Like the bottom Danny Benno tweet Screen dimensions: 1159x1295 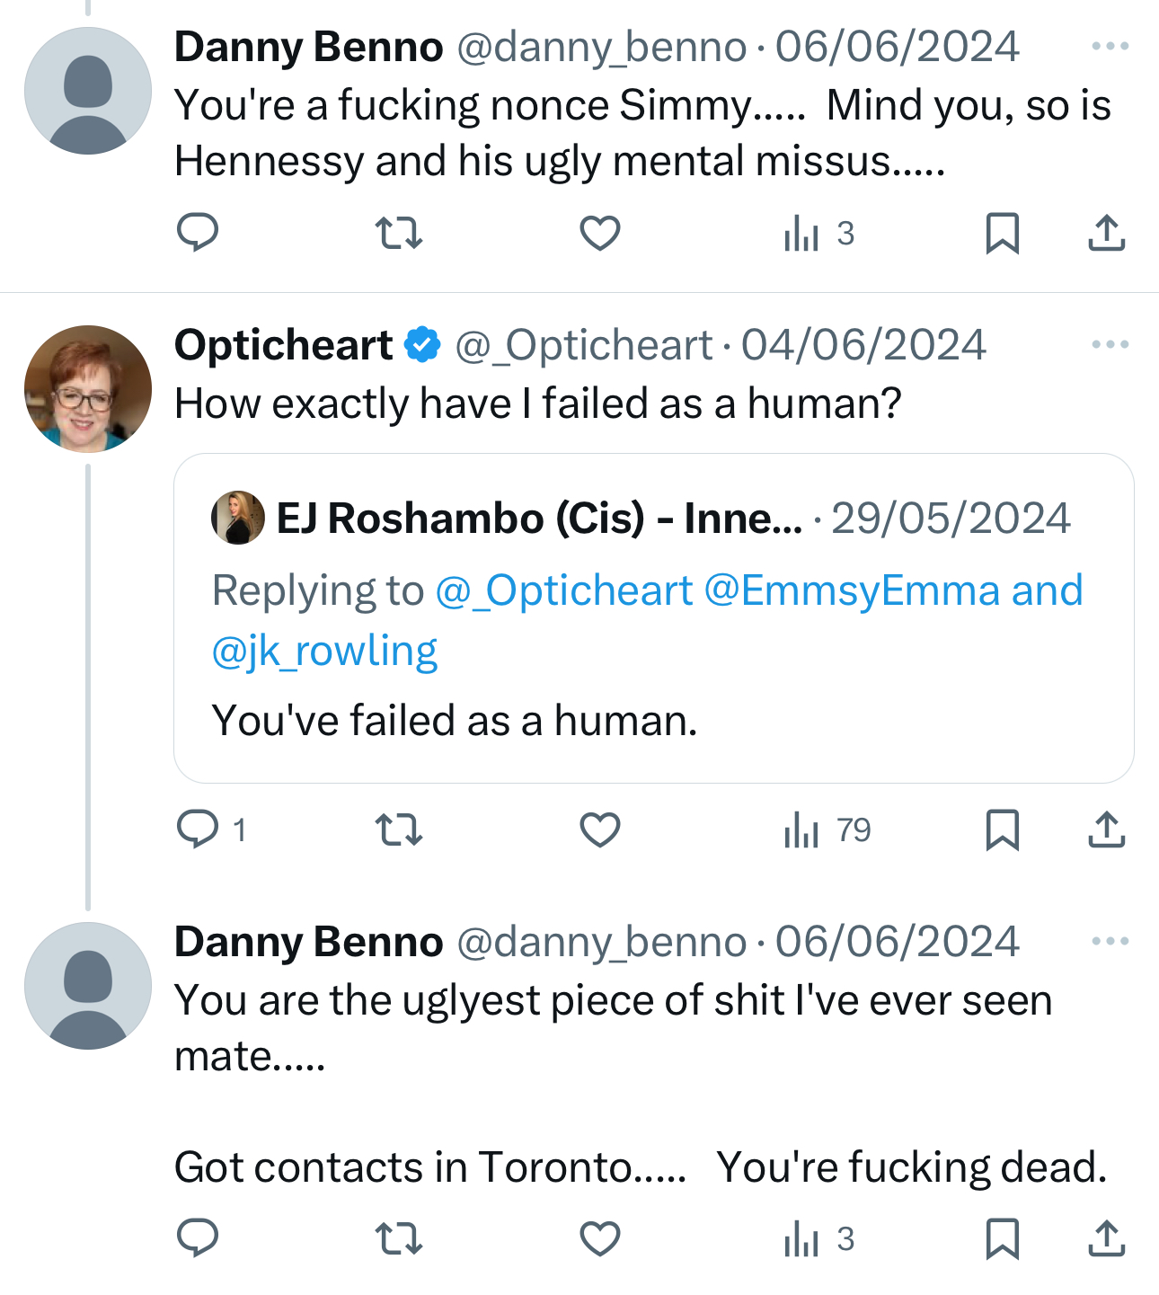click(599, 1238)
